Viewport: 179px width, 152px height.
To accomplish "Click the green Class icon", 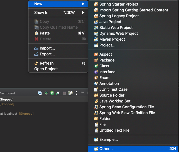I will tap(96, 66).
